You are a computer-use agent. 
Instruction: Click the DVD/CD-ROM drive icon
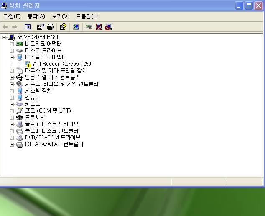coord(20,138)
